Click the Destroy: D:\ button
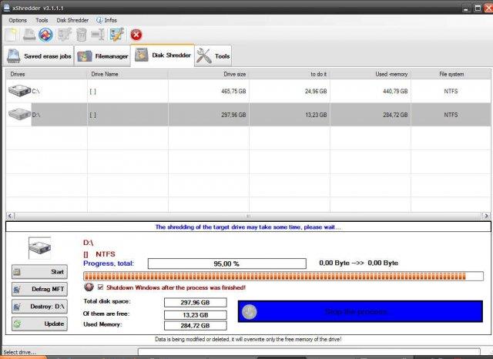 click(39, 306)
